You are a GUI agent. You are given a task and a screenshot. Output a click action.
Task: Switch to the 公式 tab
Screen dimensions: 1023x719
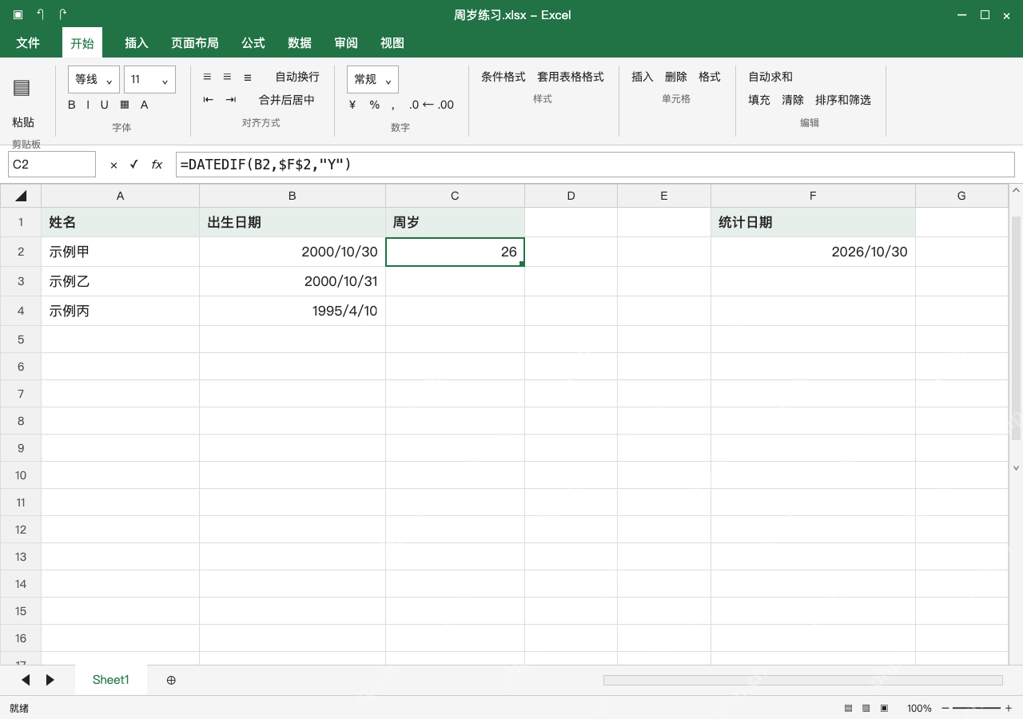click(253, 43)
